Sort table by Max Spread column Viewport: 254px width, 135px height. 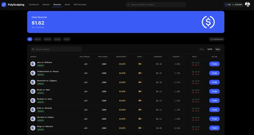click(86, 57)
